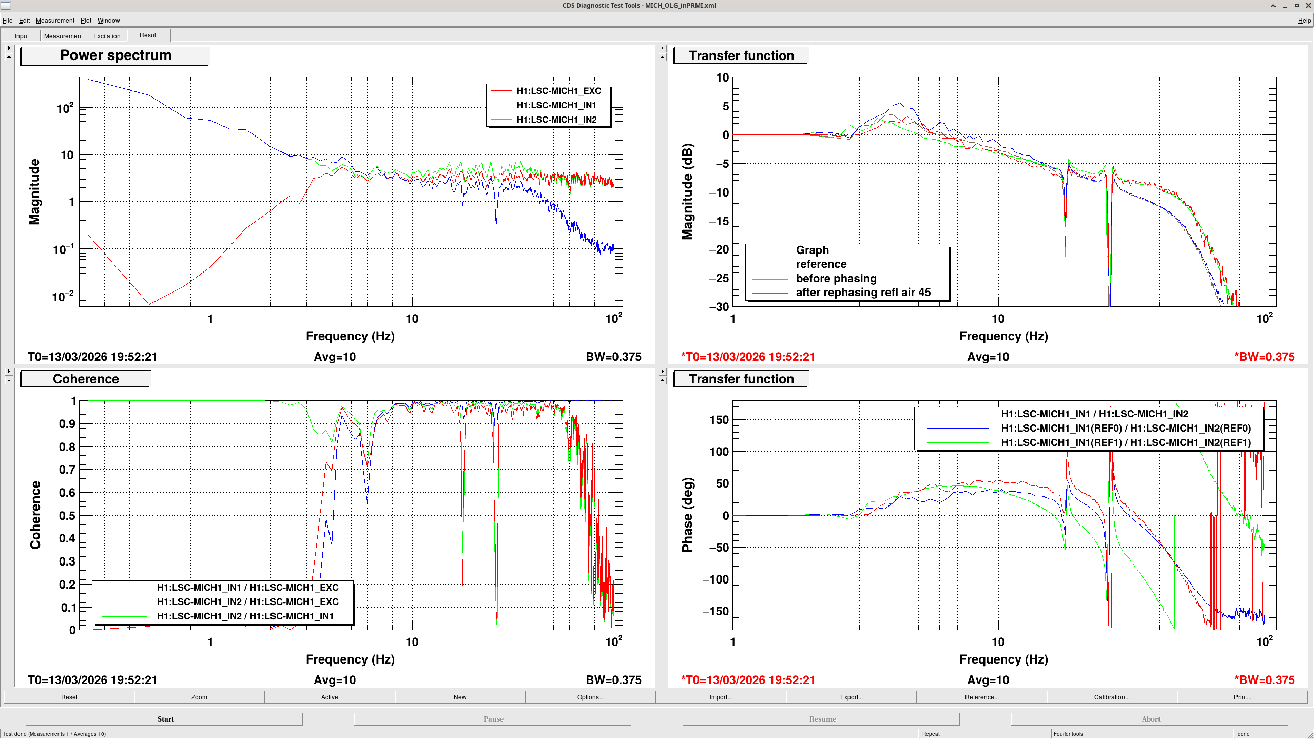This screenshot has height=739, width=1314.
Task: Click up-arrow icon beside Power spectrum pad
Action: pyautogui.click(x=9, y=57)
